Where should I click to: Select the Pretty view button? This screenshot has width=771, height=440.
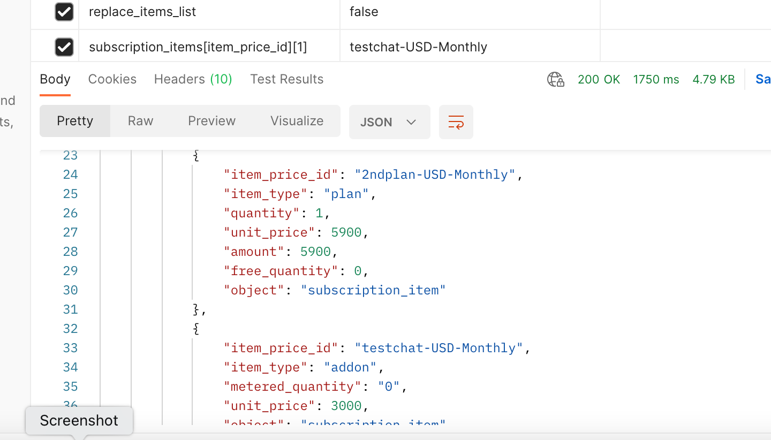coord(75,121)
